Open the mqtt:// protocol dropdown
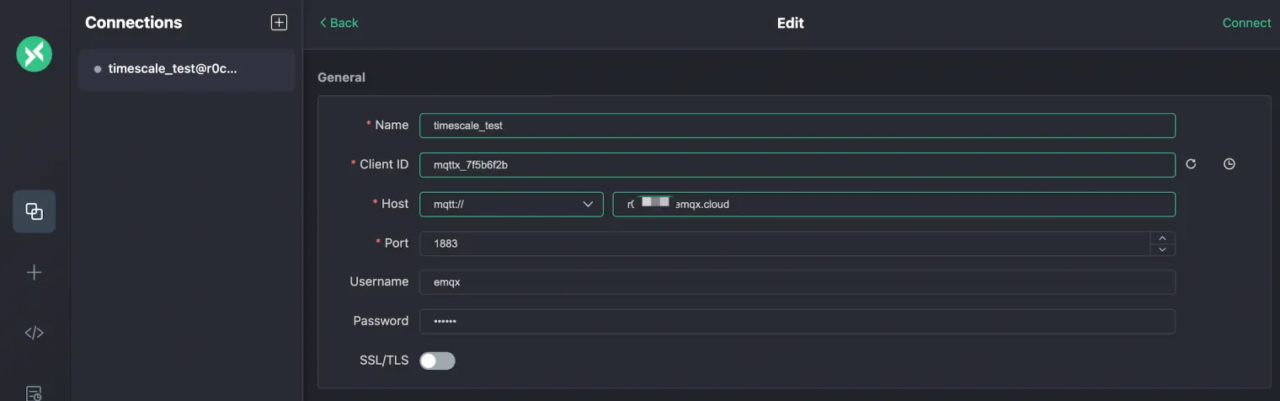The image size is (1280, 401). pyautogui.click(x=511, y=204)
